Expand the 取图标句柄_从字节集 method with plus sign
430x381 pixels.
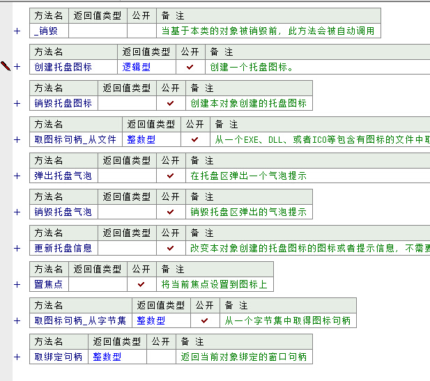click(17, 320)
